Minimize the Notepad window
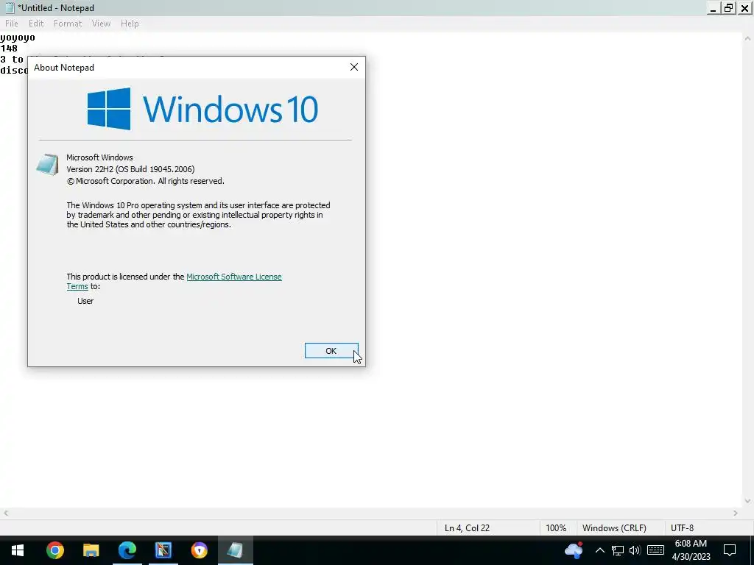The width and height of the screenshot is (754, 565). click(x=713, y=7)
